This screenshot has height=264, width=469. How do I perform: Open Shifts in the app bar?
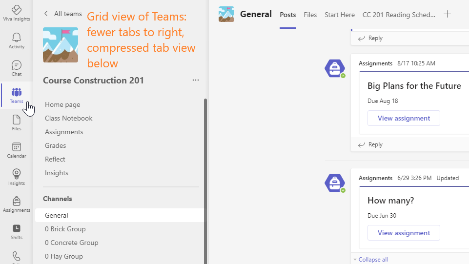[x=17, y=232]
